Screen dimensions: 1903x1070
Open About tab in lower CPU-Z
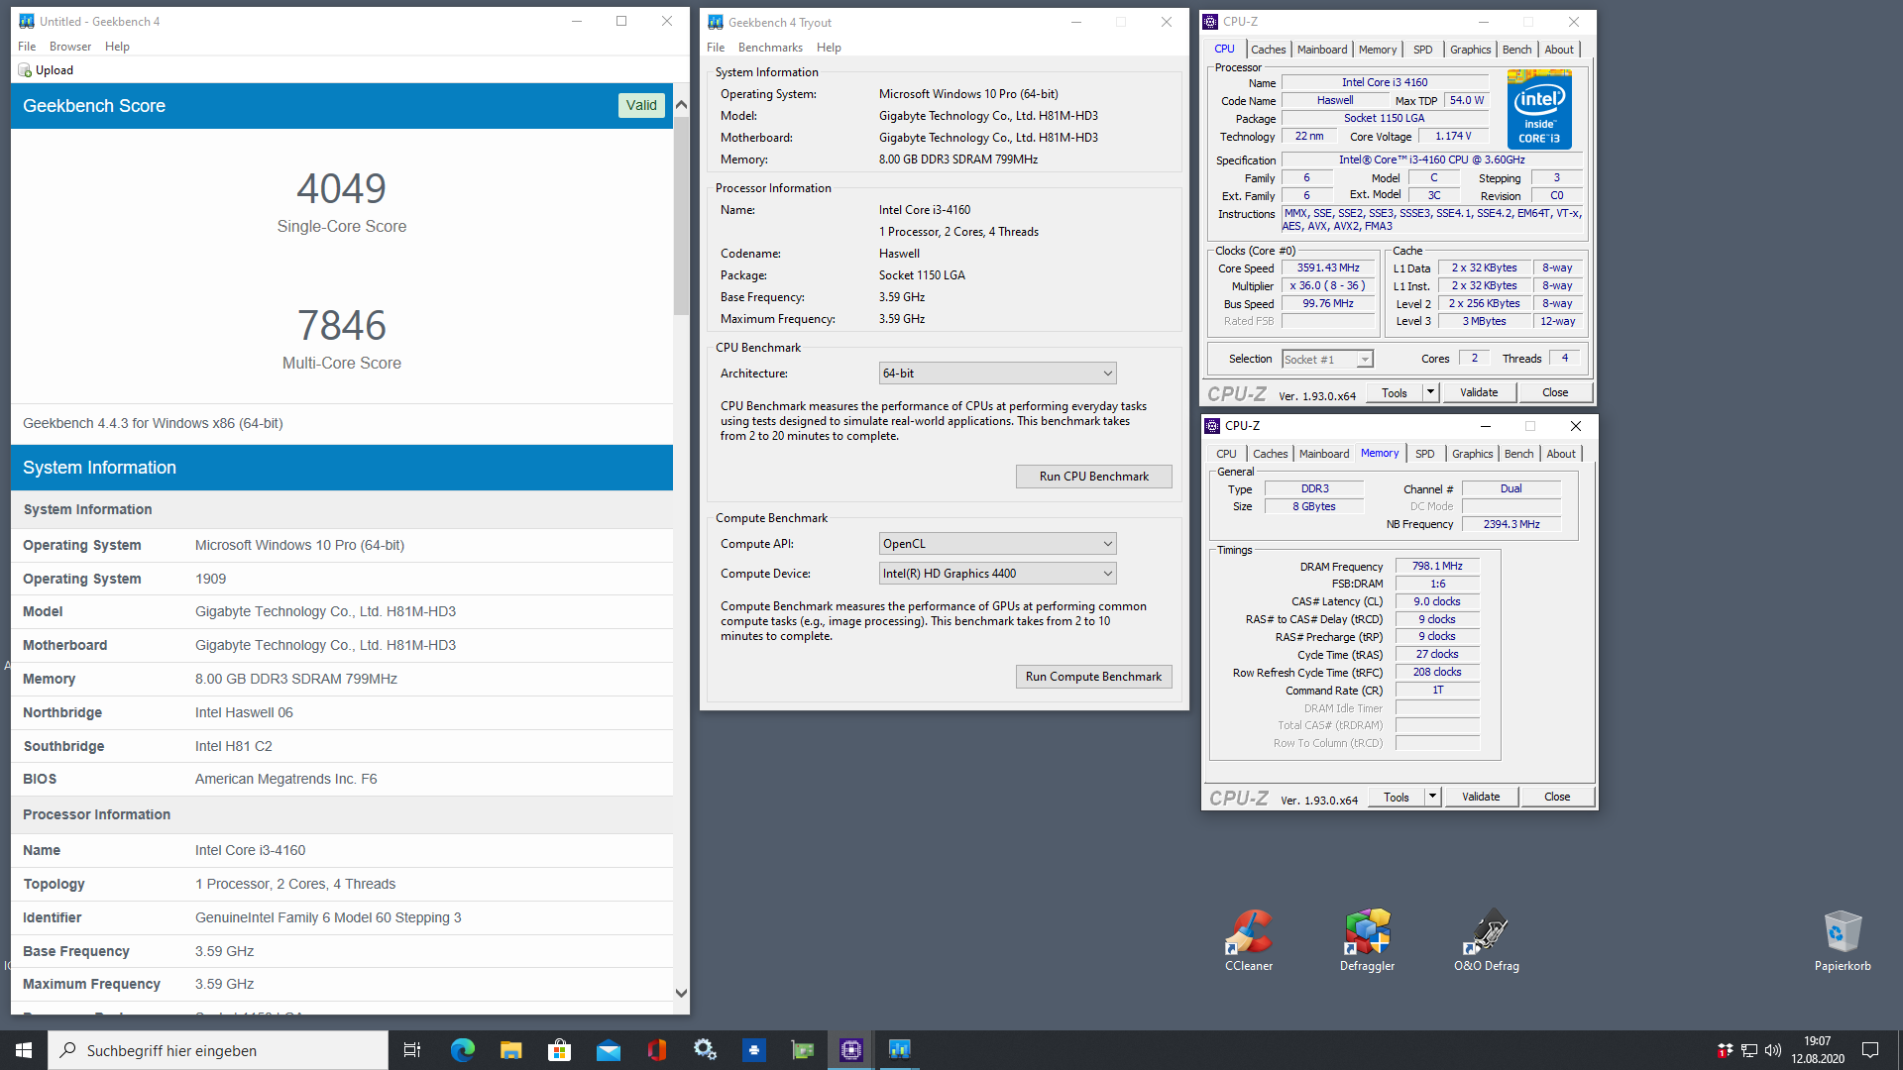[1561, 454]
